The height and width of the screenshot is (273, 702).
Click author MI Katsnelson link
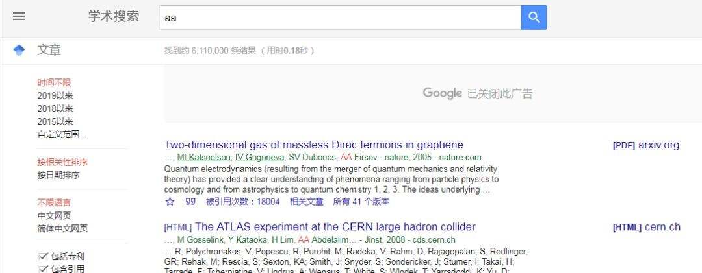[x=204, y=158]
